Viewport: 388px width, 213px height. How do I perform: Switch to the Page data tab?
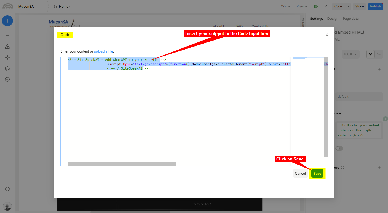[x=350, y=19]
